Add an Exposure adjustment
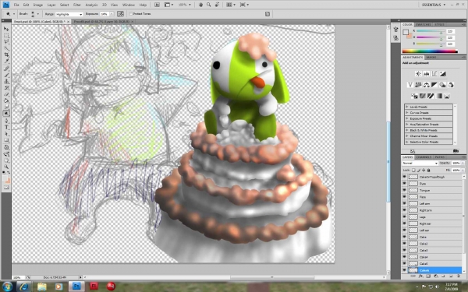Image resolution: width=468 pixels, height=292 pixels. 442,74
